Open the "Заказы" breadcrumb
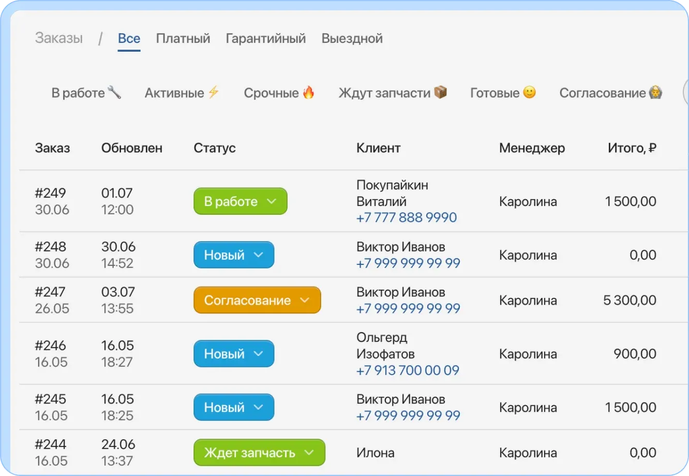This screenshot has height=476, width=689. coord(58,38)
